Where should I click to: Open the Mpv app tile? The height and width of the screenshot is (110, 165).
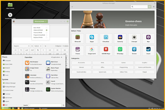[148, 39]
